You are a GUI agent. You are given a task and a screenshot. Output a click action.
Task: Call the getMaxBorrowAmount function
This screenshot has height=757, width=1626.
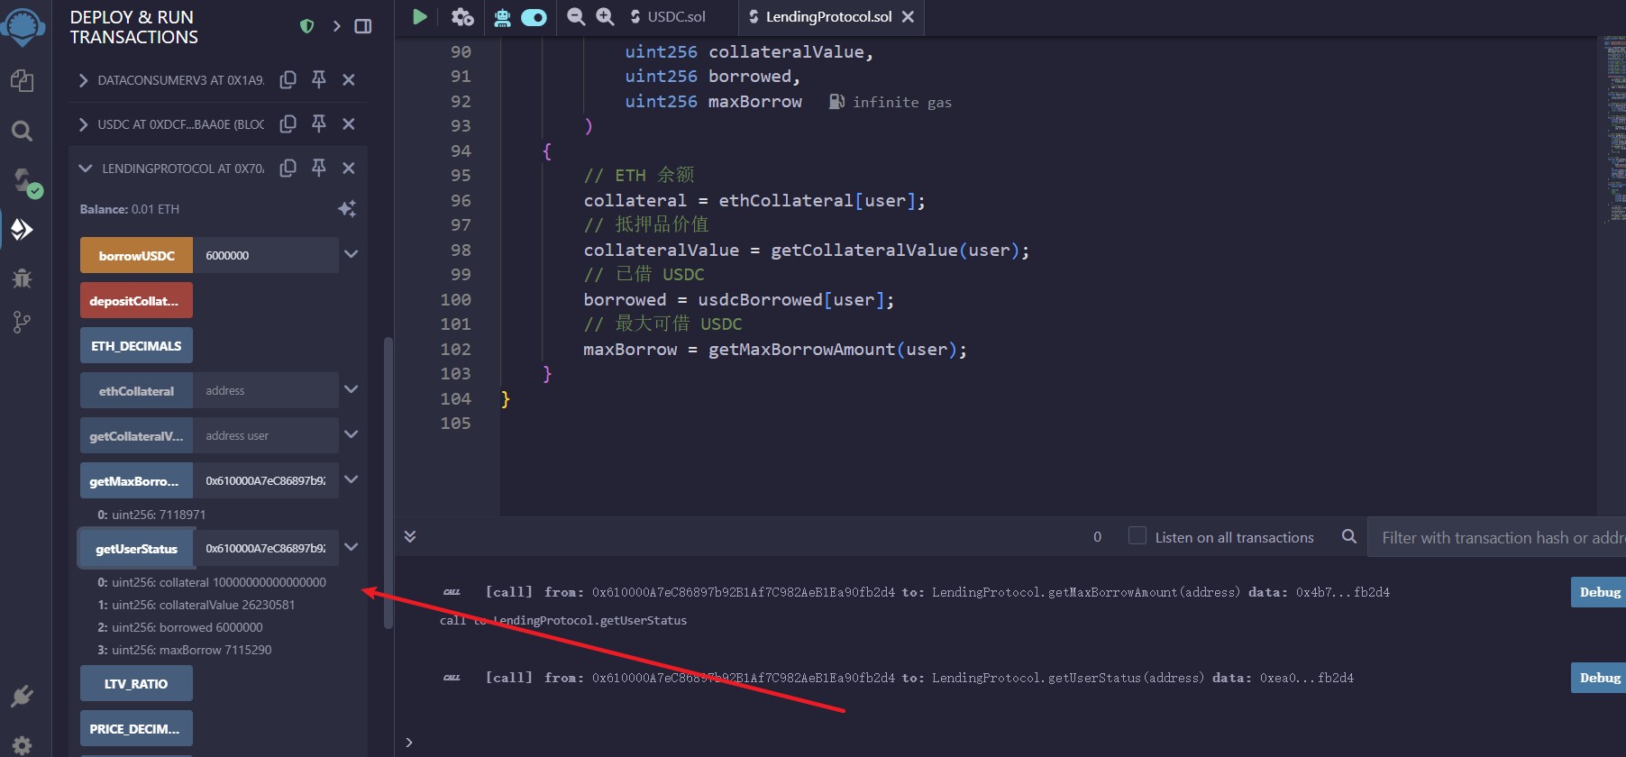tap(136, 480)
